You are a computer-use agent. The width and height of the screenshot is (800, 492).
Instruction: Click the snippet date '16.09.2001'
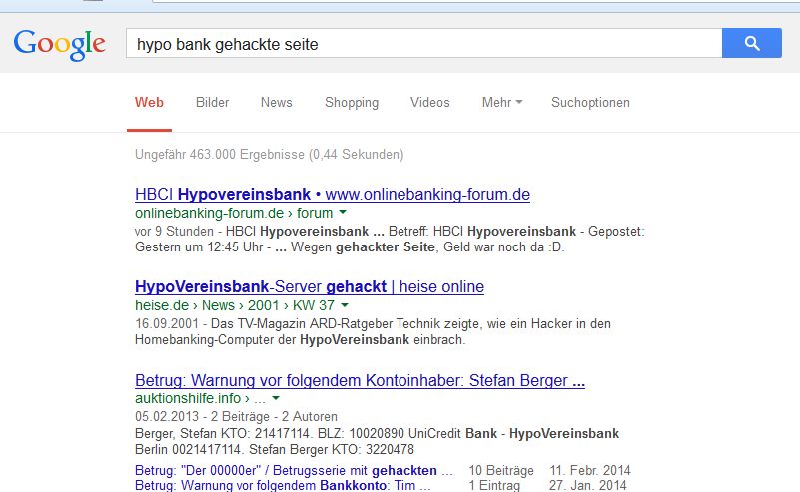point(167,324)
